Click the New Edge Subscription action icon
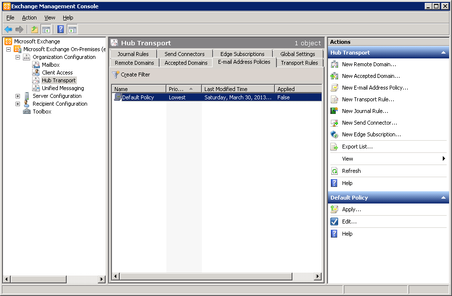 tap(334, 134)
